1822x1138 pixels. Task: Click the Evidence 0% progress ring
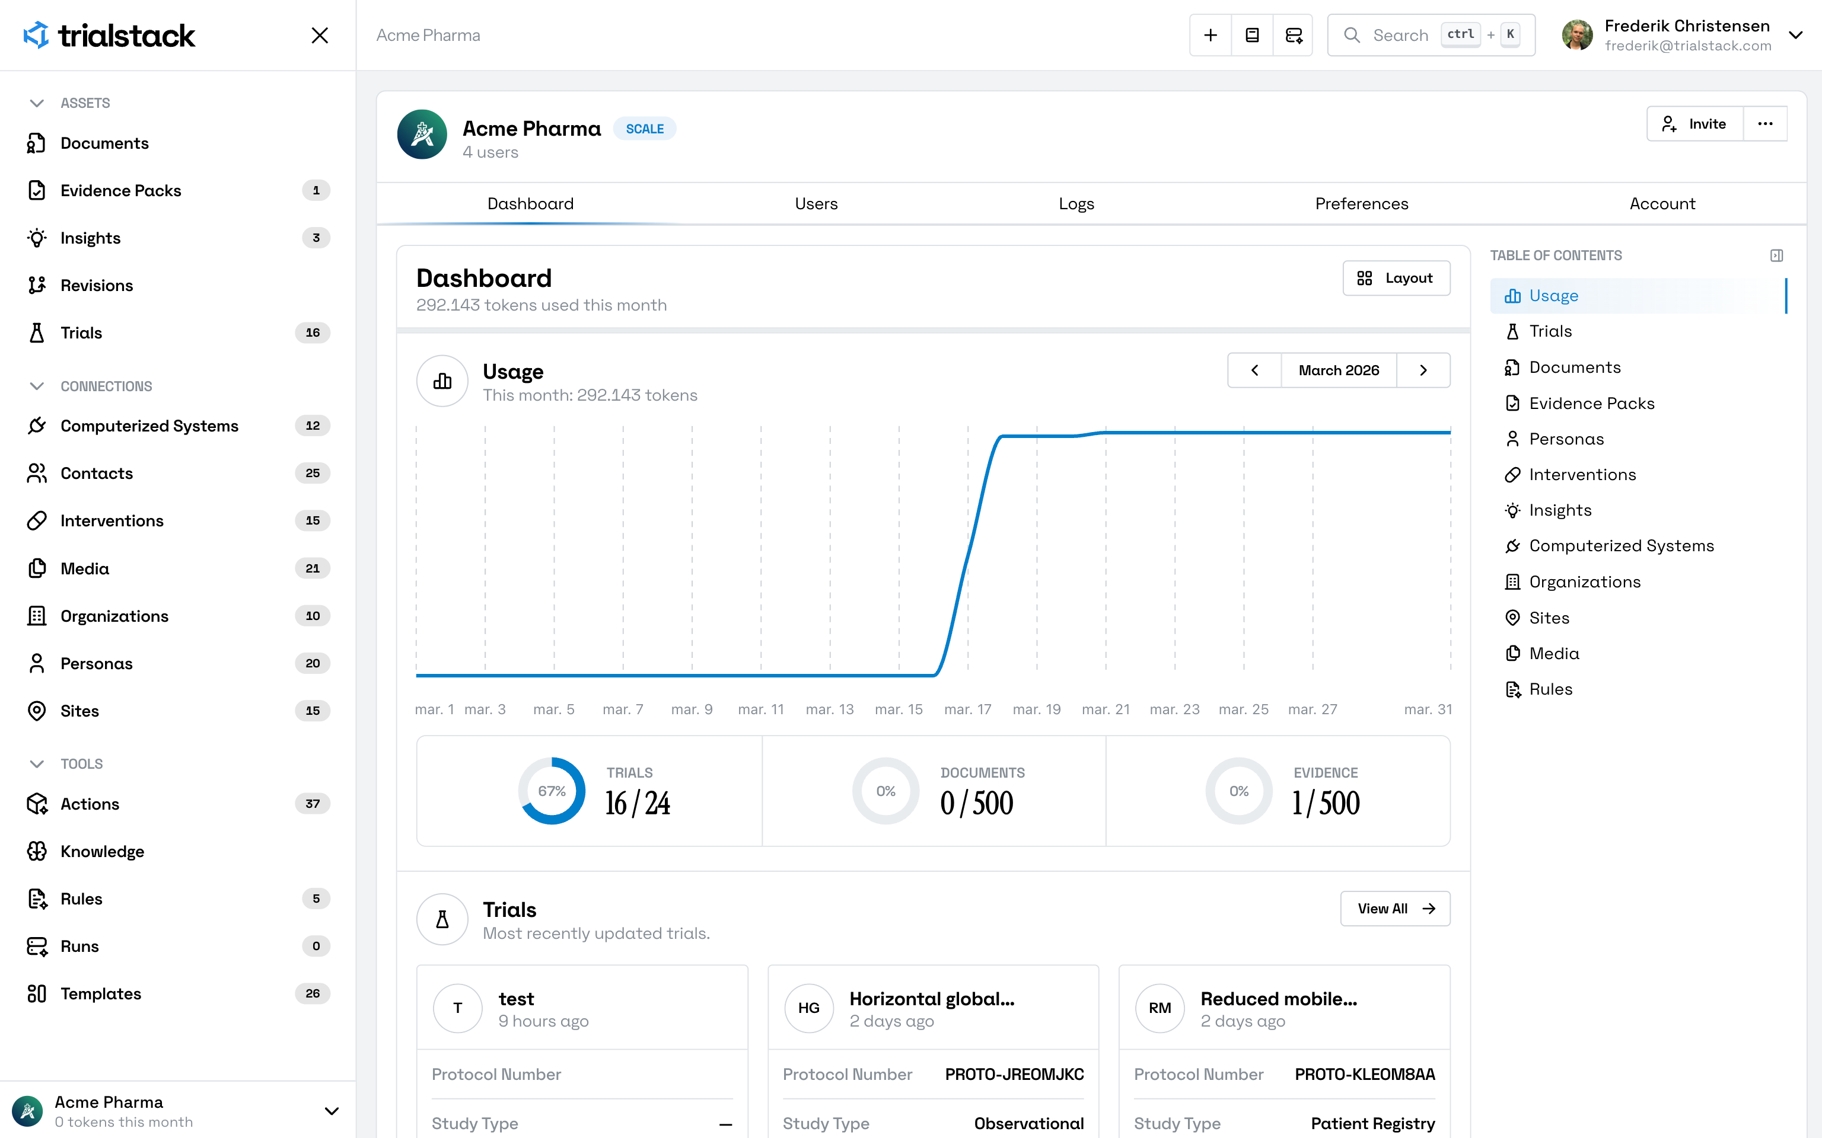[x=1238, y=791]
